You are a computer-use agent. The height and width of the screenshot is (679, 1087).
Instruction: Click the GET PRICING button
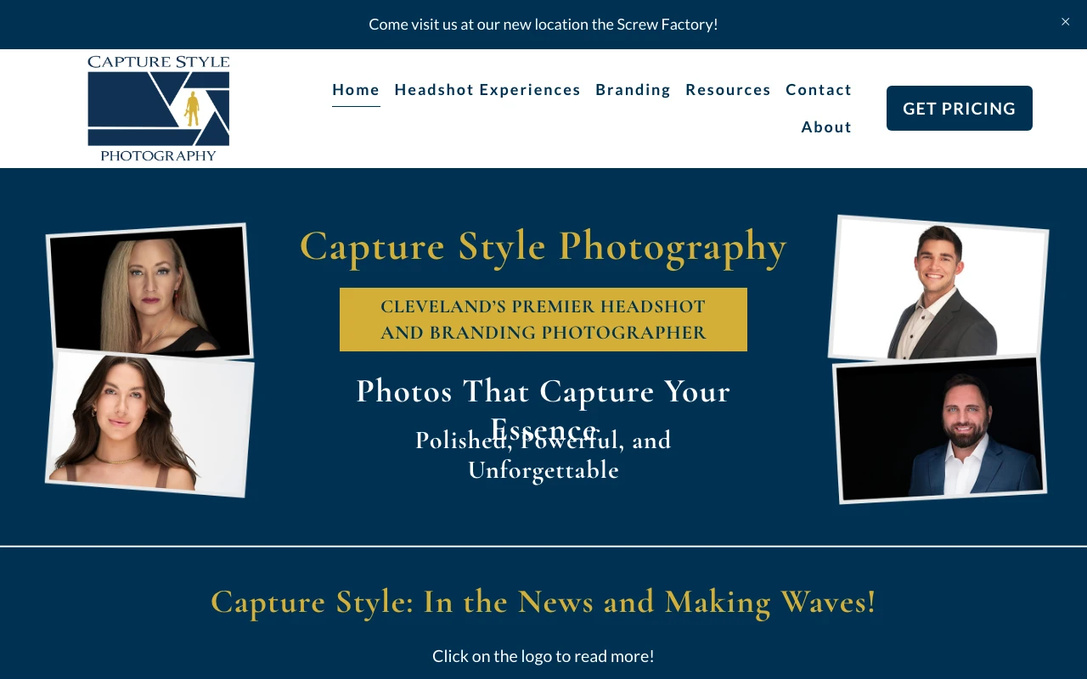pyautogui.click(x=960, y=108)
